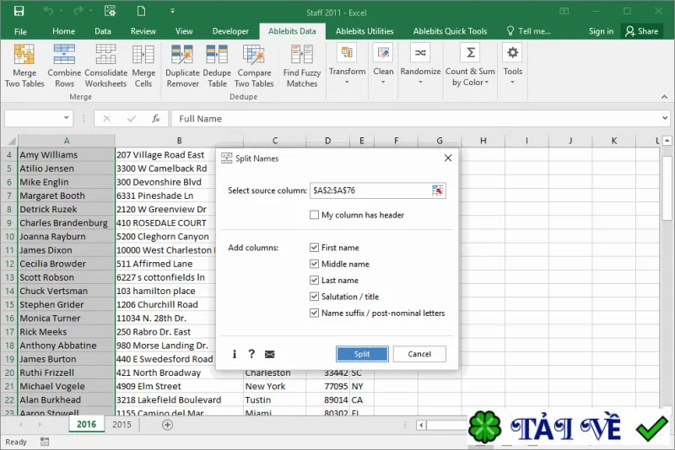Image resolution: width=675 pixels, height=450 pixels.
Task: Open Find Fuzzy Matches
Action: (x=302, y=66)
